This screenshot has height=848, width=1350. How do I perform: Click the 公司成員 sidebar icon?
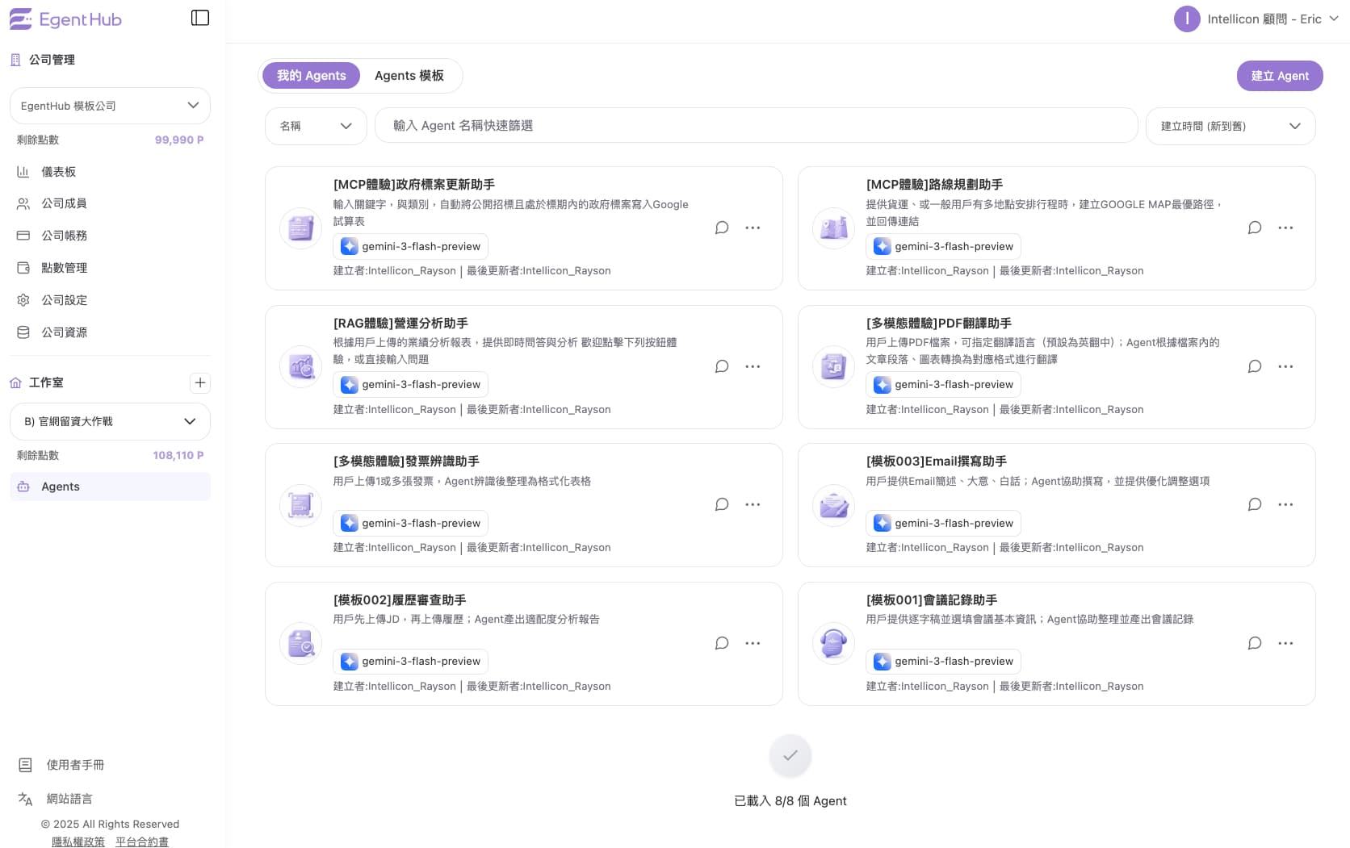pyautogui.click(x=23, y=203)
